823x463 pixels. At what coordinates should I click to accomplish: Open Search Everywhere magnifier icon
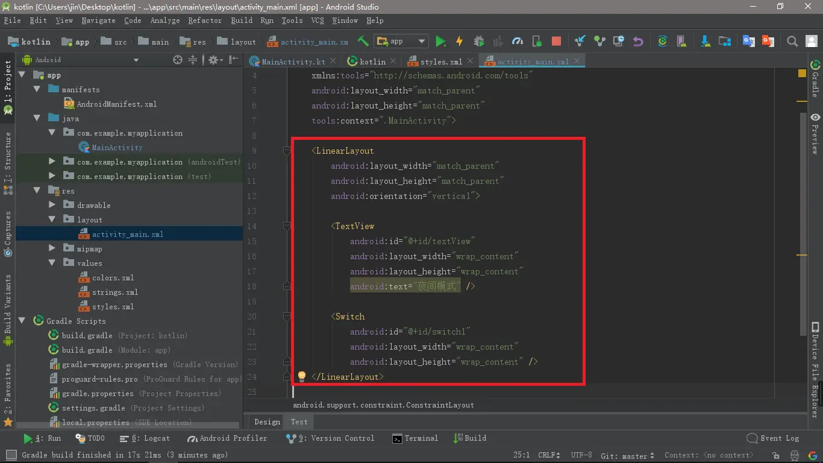pos(792,41)
